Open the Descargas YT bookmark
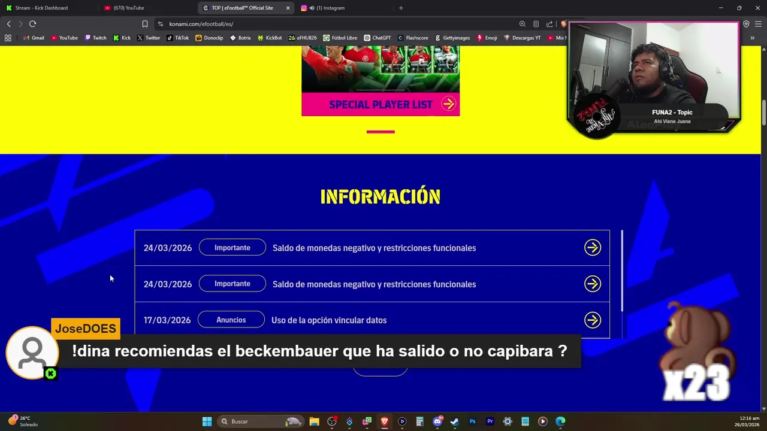The height and width of the screenshot is (431, 767). pos(522,38)
